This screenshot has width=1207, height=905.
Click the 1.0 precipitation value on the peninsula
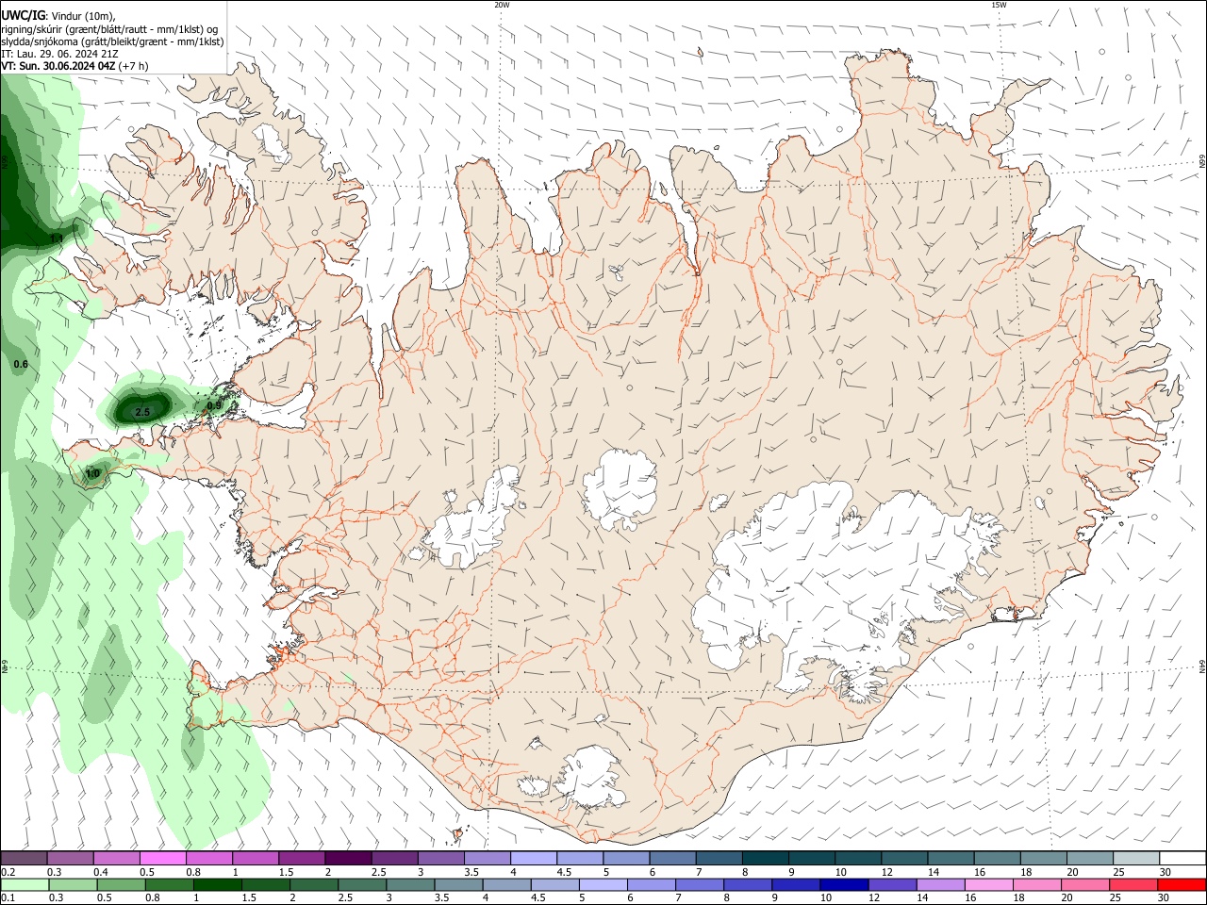[x=93, y=473]
